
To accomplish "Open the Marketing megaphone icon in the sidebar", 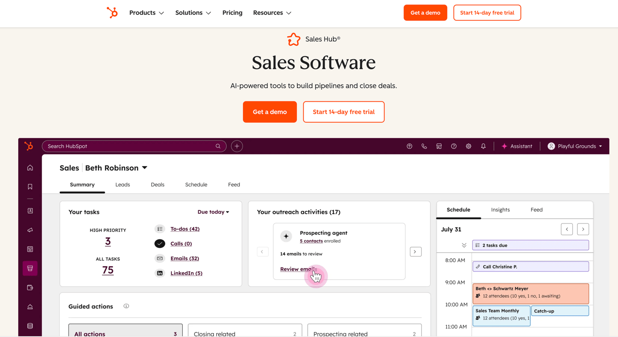I will [30, 230].
